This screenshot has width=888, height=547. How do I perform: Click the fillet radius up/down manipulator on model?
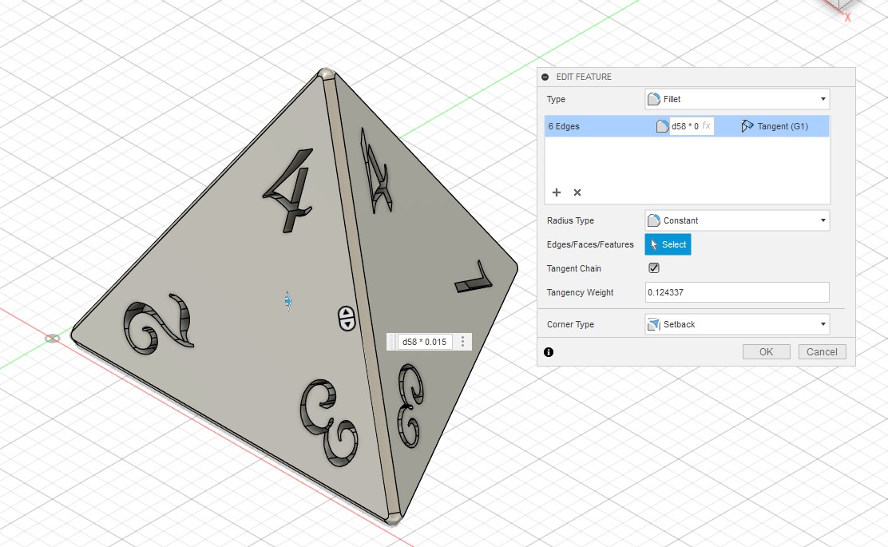click(x=347, y=318)
